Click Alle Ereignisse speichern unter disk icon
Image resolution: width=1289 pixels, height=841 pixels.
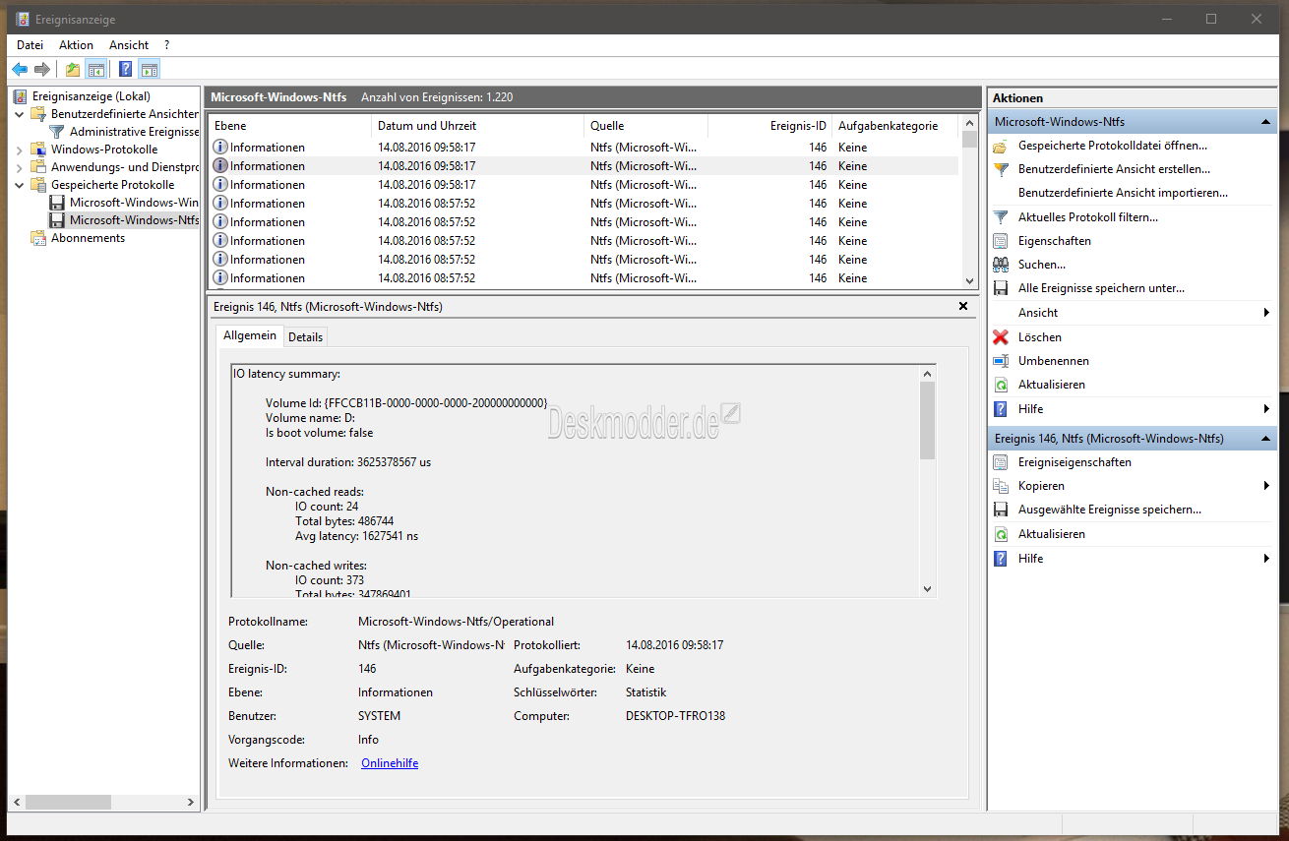pos(1001,289)
